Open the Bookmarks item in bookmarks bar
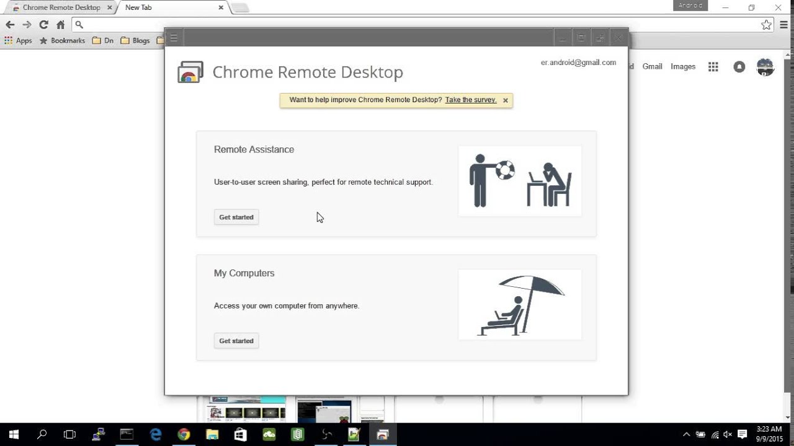 (x=62, y=40)
